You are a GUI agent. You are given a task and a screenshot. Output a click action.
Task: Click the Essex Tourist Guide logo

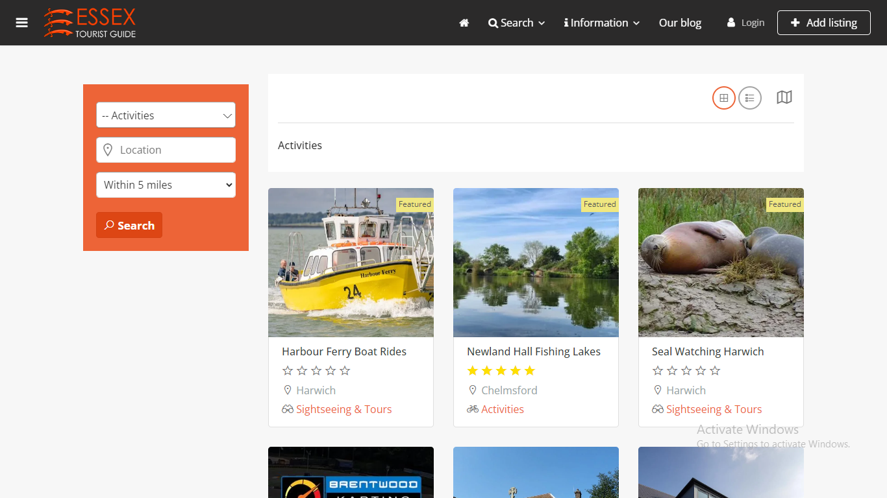90,23
